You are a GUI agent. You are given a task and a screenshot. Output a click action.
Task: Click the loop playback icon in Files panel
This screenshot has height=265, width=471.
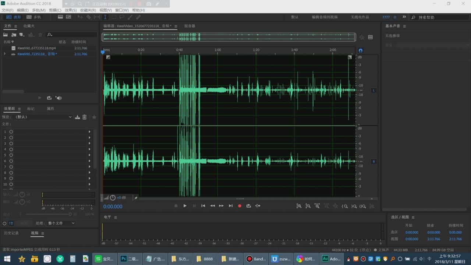[49, 98]
